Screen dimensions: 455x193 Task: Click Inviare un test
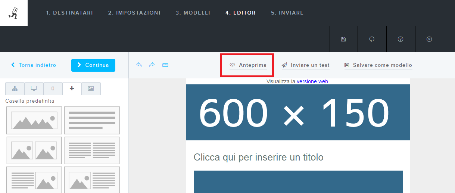tap(306, 65)
